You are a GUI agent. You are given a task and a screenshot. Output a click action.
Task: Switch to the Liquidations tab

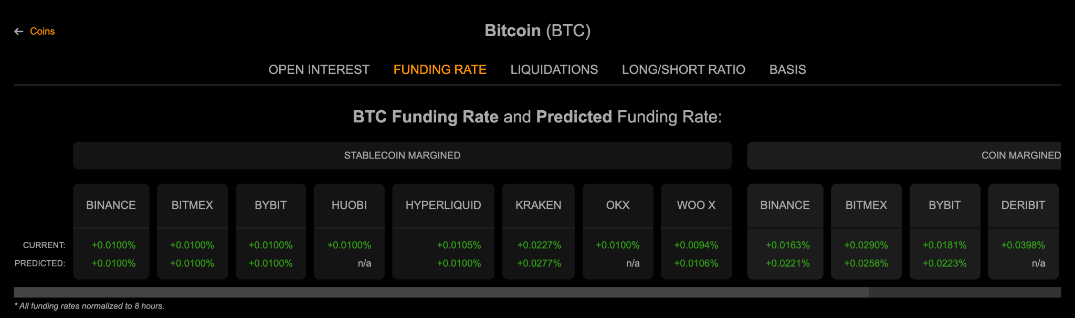click(554, 70)
